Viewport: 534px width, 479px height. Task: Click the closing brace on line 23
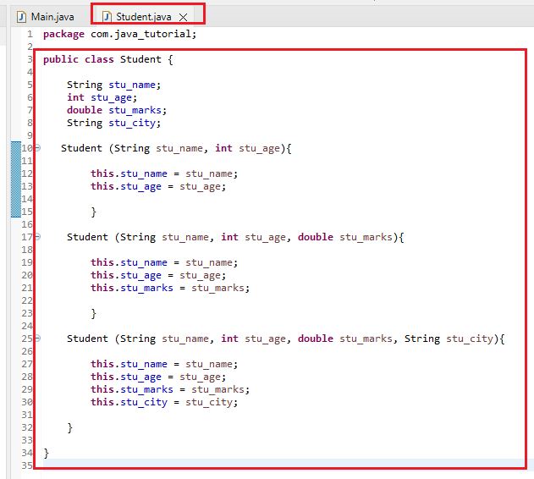click(94, 313)
